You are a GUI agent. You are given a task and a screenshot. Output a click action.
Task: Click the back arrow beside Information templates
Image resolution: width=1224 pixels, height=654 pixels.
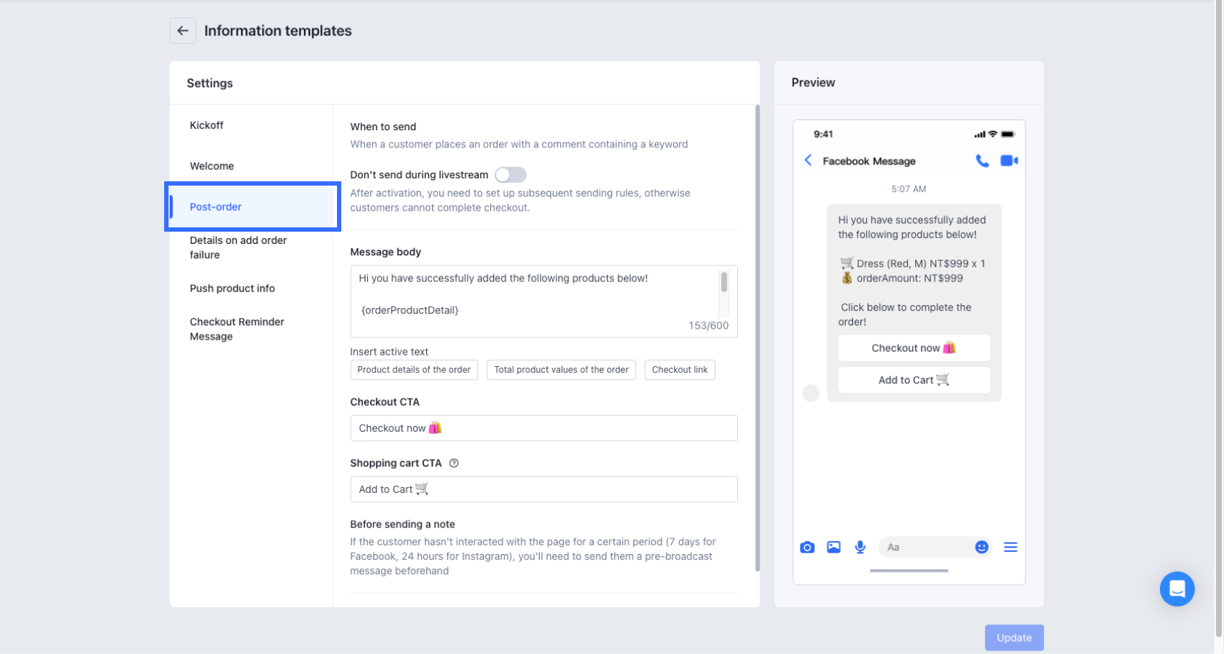tap(183, 31)
